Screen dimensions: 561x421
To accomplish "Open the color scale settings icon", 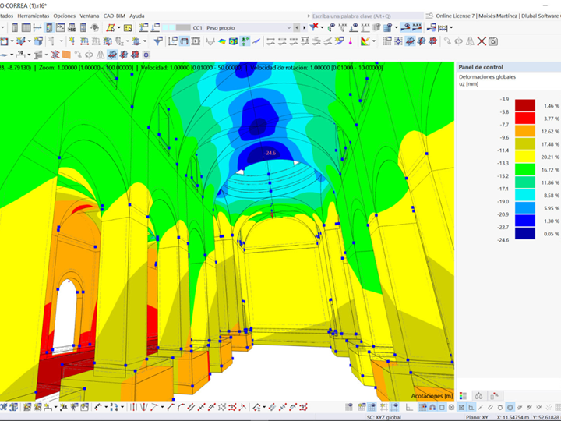I will (365, 41).
